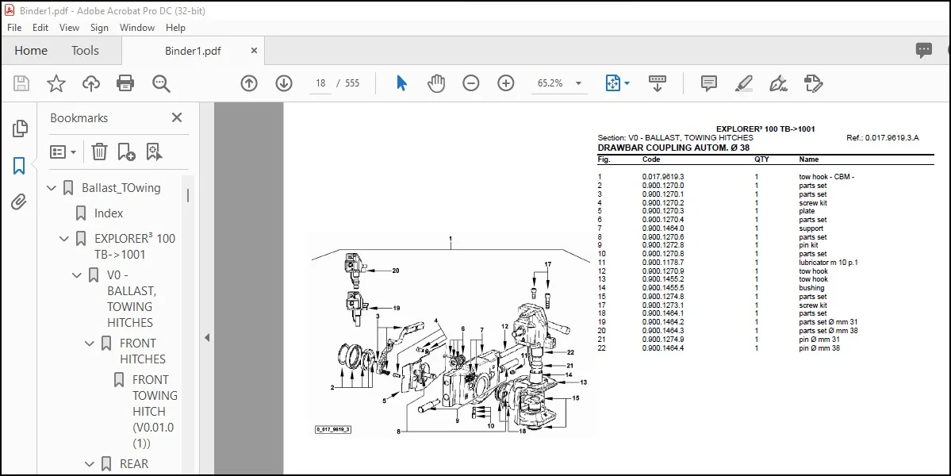Image resolution: width=951 pixels, height=476 pixels.
Task: Close the Binder1.pdf tab
Action: (x=254, y=50)
